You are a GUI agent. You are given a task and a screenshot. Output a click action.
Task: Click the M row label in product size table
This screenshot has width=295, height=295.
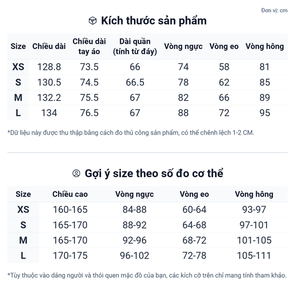18,98
